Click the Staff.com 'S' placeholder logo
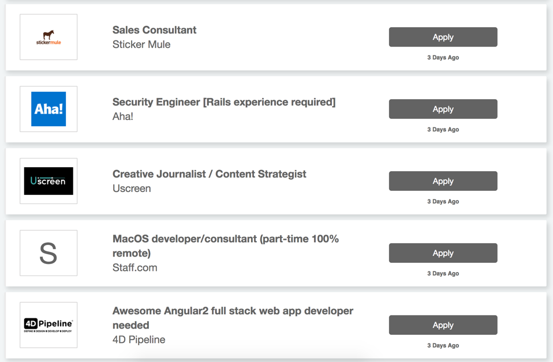This screenshot has height=362, width=553. (x=48, y=253)
